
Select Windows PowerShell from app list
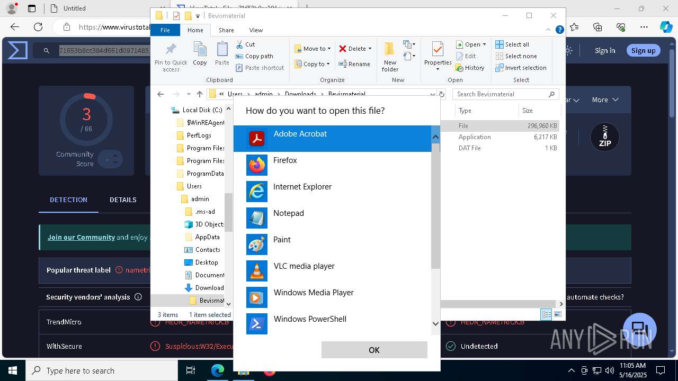(332, 323)
